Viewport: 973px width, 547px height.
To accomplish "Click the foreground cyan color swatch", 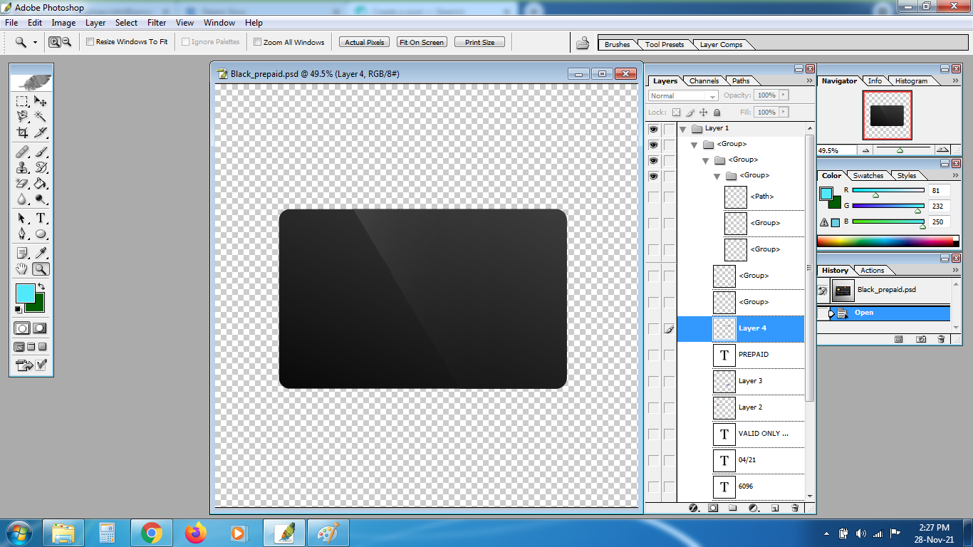I will [x=25, y=293].
